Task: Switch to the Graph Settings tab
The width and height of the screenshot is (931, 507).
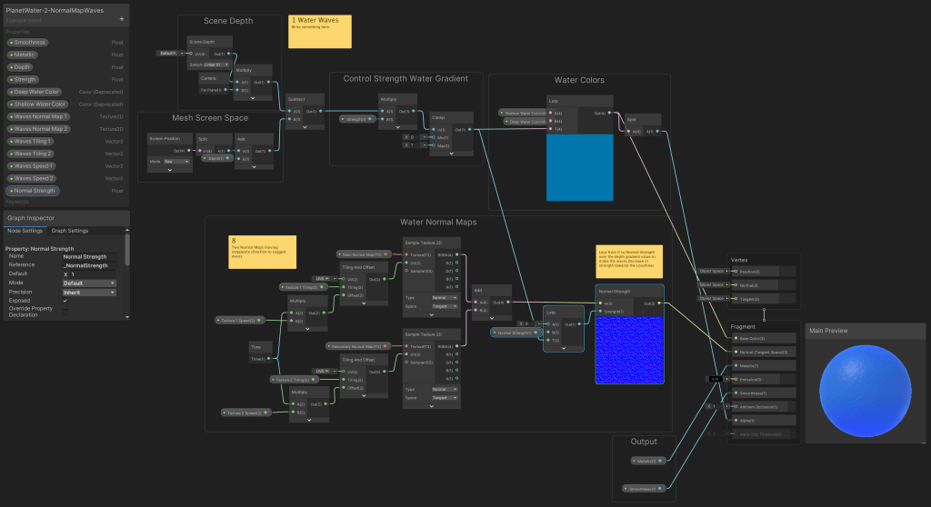Action: [70, 231]
